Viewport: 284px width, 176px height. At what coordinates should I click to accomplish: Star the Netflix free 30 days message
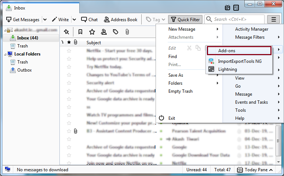tap(69, 51)
